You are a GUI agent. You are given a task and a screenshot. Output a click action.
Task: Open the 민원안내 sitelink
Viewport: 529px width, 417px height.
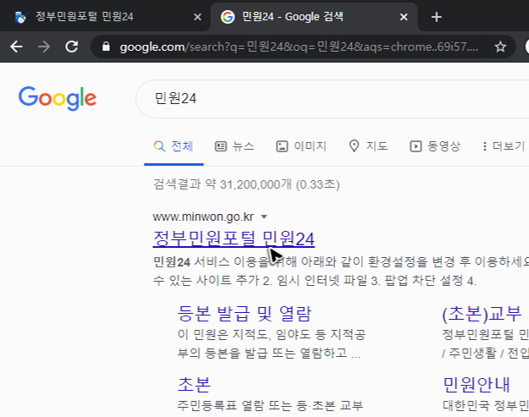pyautogui.click(x=476, y=384)
